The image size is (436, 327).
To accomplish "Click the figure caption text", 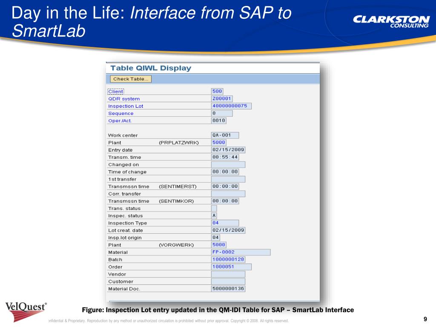I will click(218, 310).
